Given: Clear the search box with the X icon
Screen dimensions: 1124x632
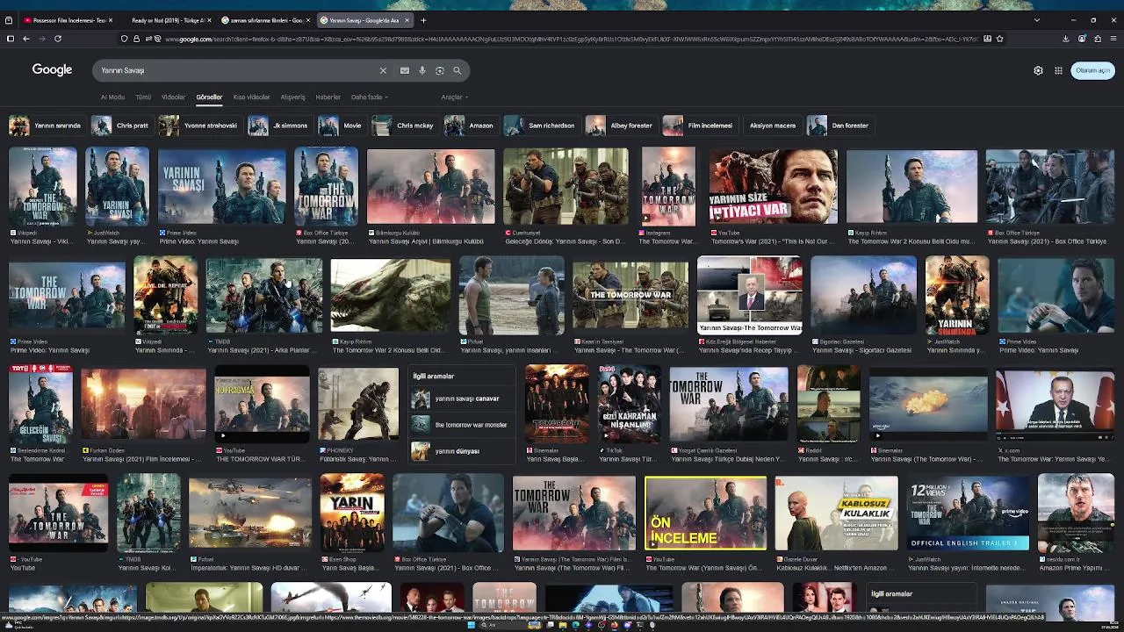Looking at the screenshot, I should click(383, 70).
